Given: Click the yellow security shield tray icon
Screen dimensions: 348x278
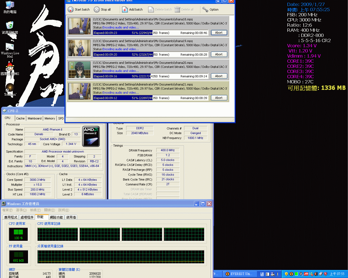Looking at the screenshot, I should coord(286,274).
